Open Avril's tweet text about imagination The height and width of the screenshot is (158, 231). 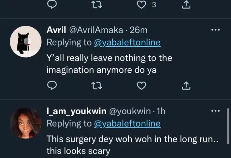(x=109, y=64)
